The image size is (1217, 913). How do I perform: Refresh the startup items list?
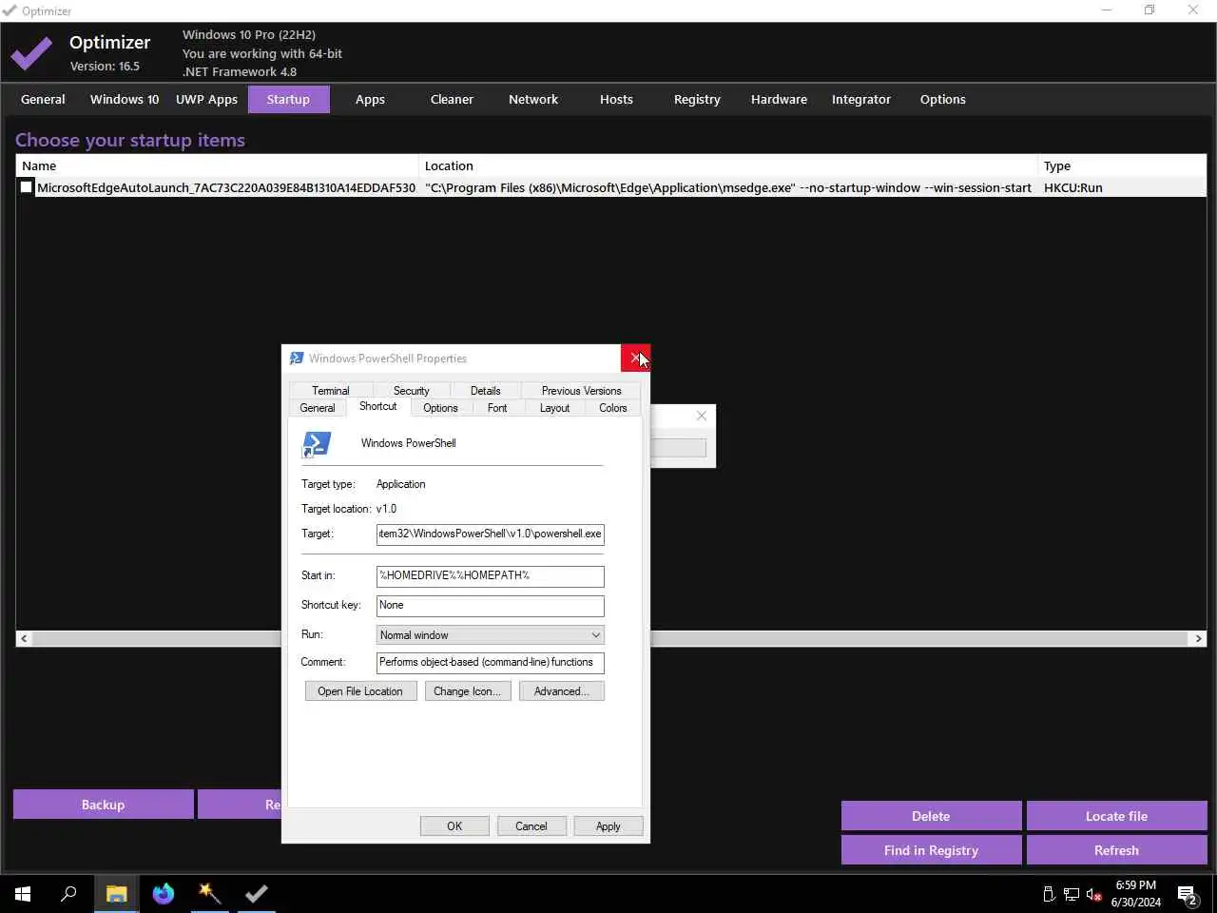(1116, 850)
